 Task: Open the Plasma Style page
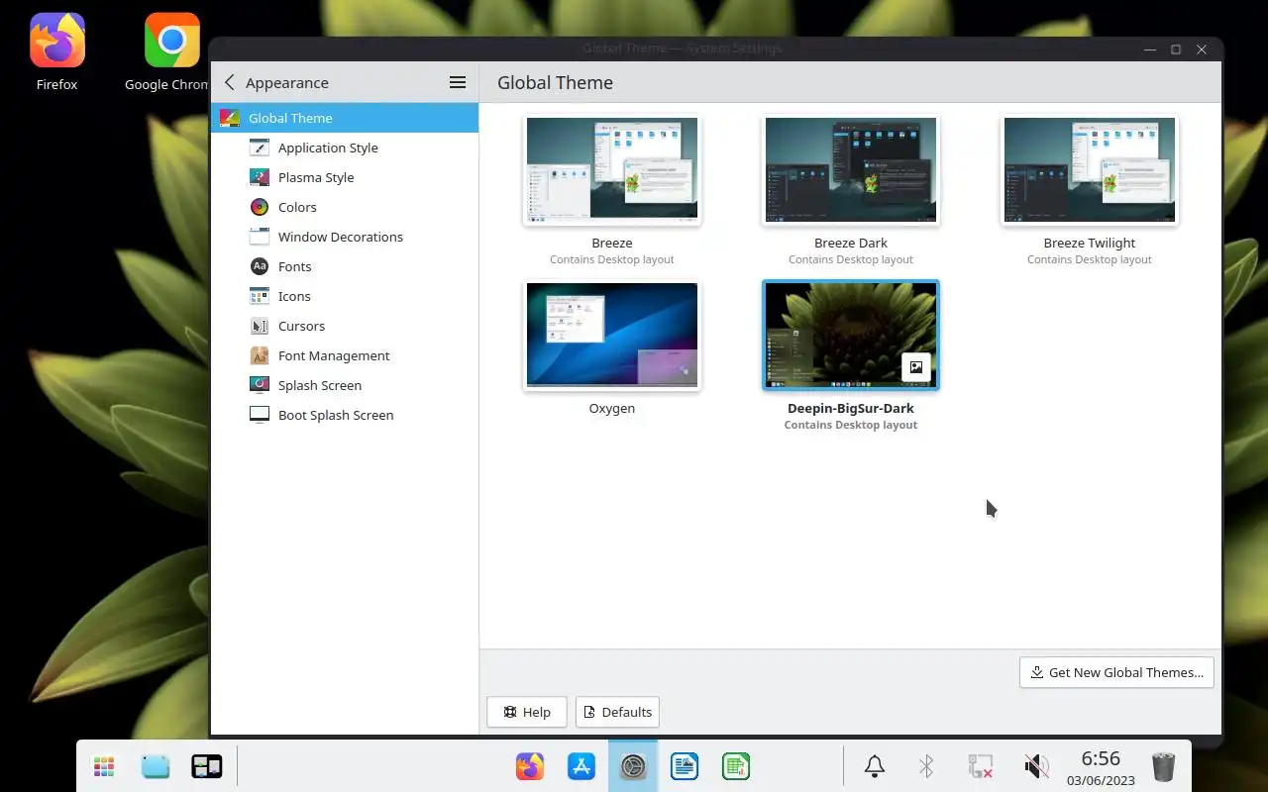coord(345,177)
